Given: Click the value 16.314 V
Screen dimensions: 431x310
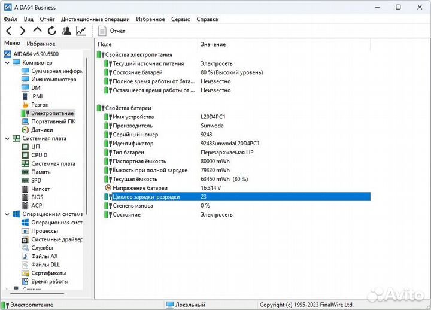Looking at the screenshot, I should (211, 188).
